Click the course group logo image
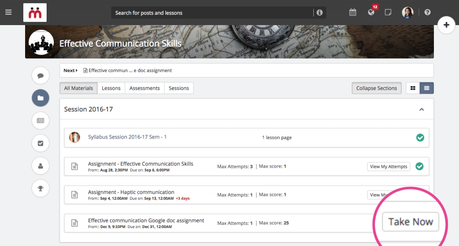The image size is (459, 246). pos(41,43)
